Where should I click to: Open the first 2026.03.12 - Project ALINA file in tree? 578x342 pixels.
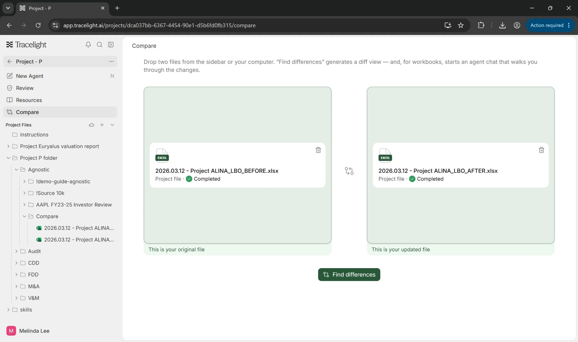tap(76, 228)
